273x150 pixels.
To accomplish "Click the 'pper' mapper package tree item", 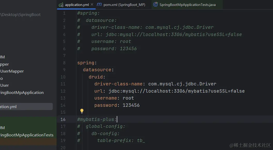I will pos(4,64).
